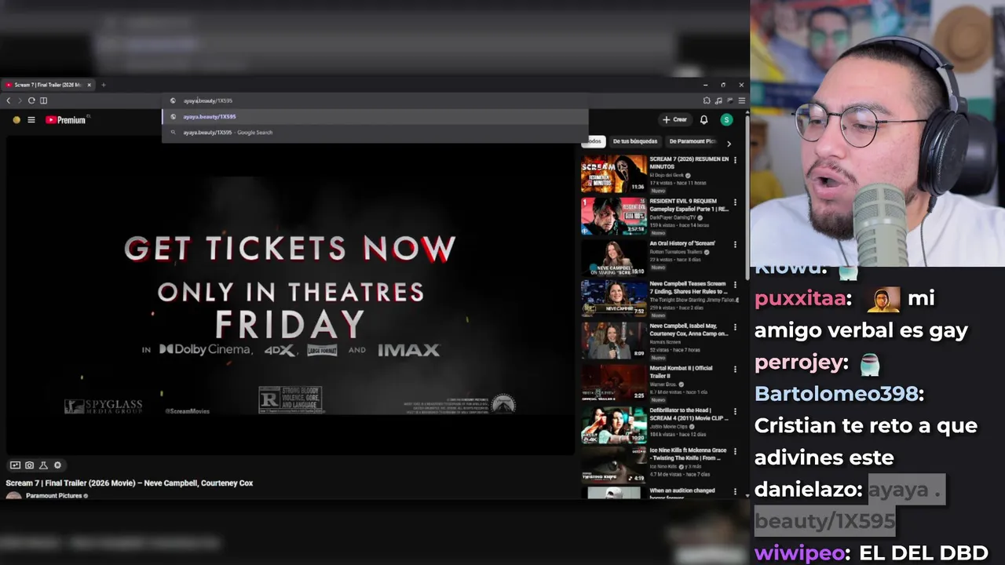Open the YouTube notifications bell
Image resolution: width=1005 pixels, height=565 pixels.
(x=704, y=120)
